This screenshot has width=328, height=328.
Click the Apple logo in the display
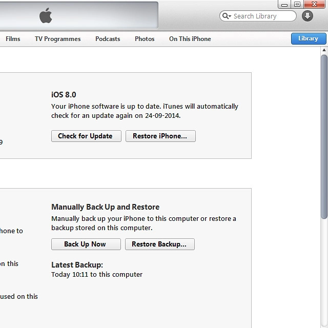46,16
